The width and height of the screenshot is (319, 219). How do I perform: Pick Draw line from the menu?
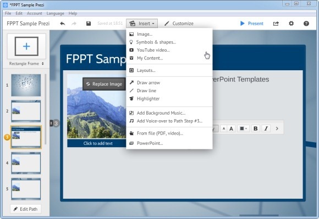click(x=169, y=91)
